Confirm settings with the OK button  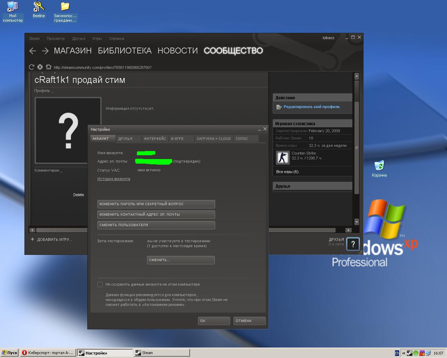[214, 321]
